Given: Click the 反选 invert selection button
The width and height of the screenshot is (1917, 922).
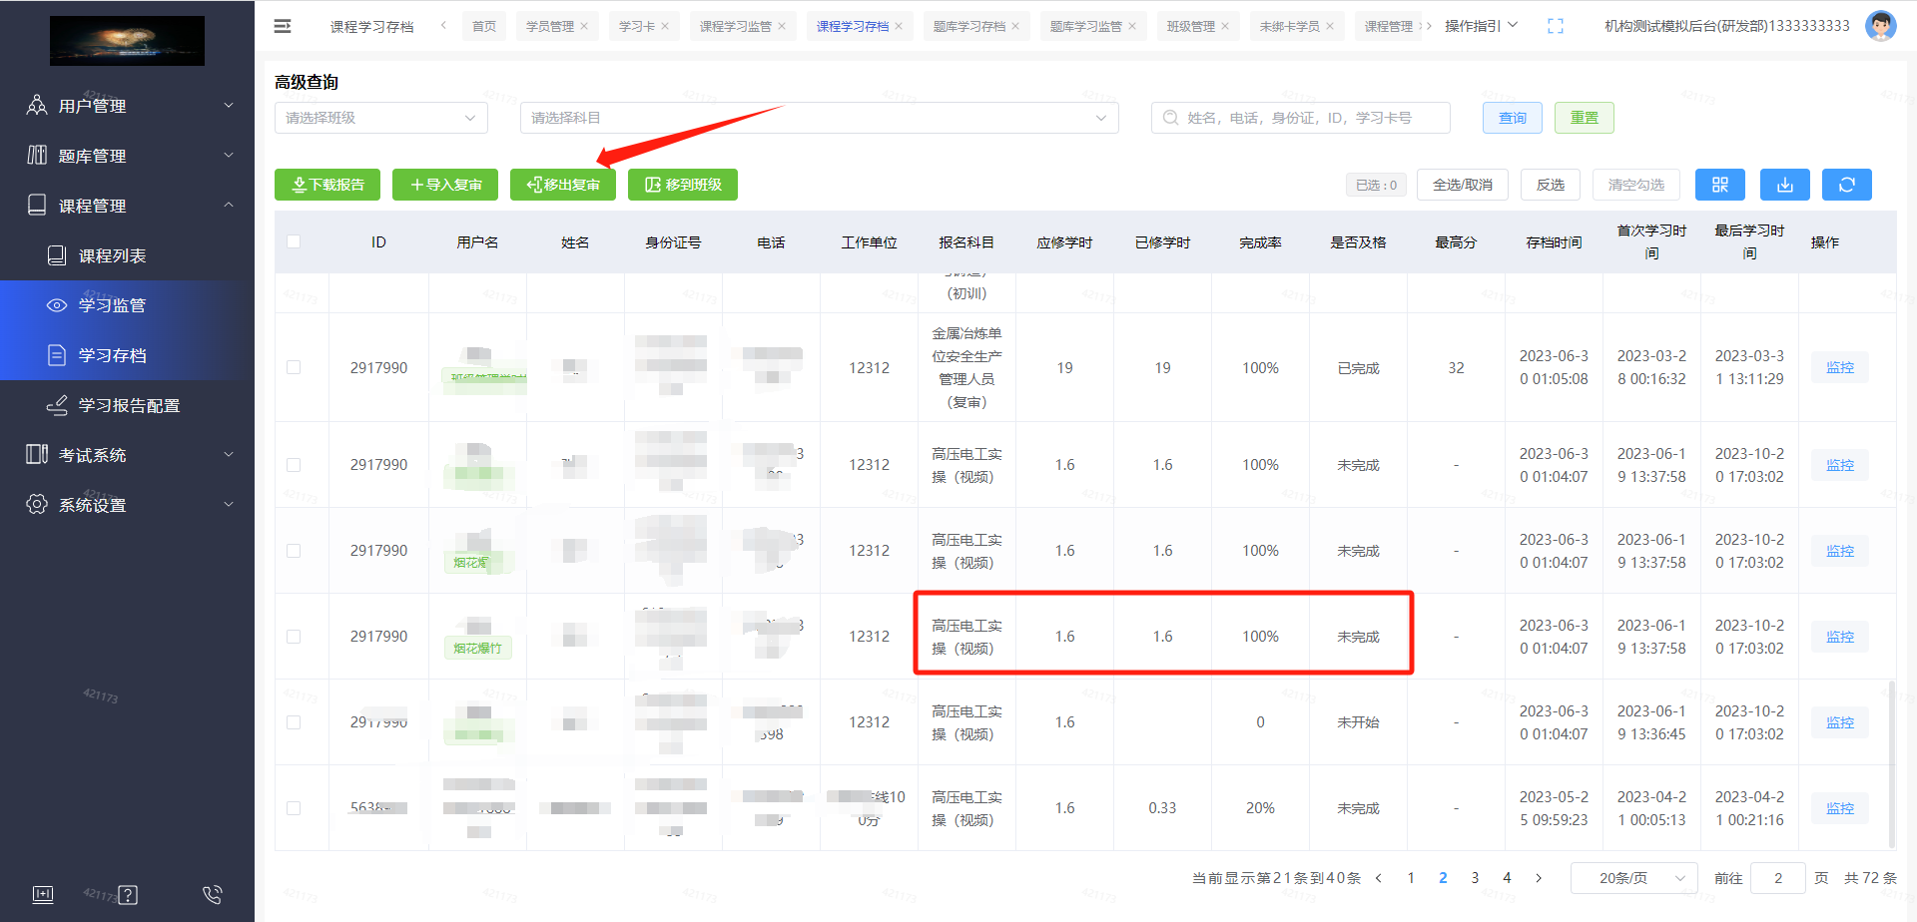Looking at the screenshot, I should point(1551,185).
